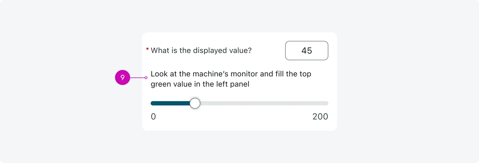
Task: Click the filled teal portion of the slider track
Action: [x=170, y=103]
